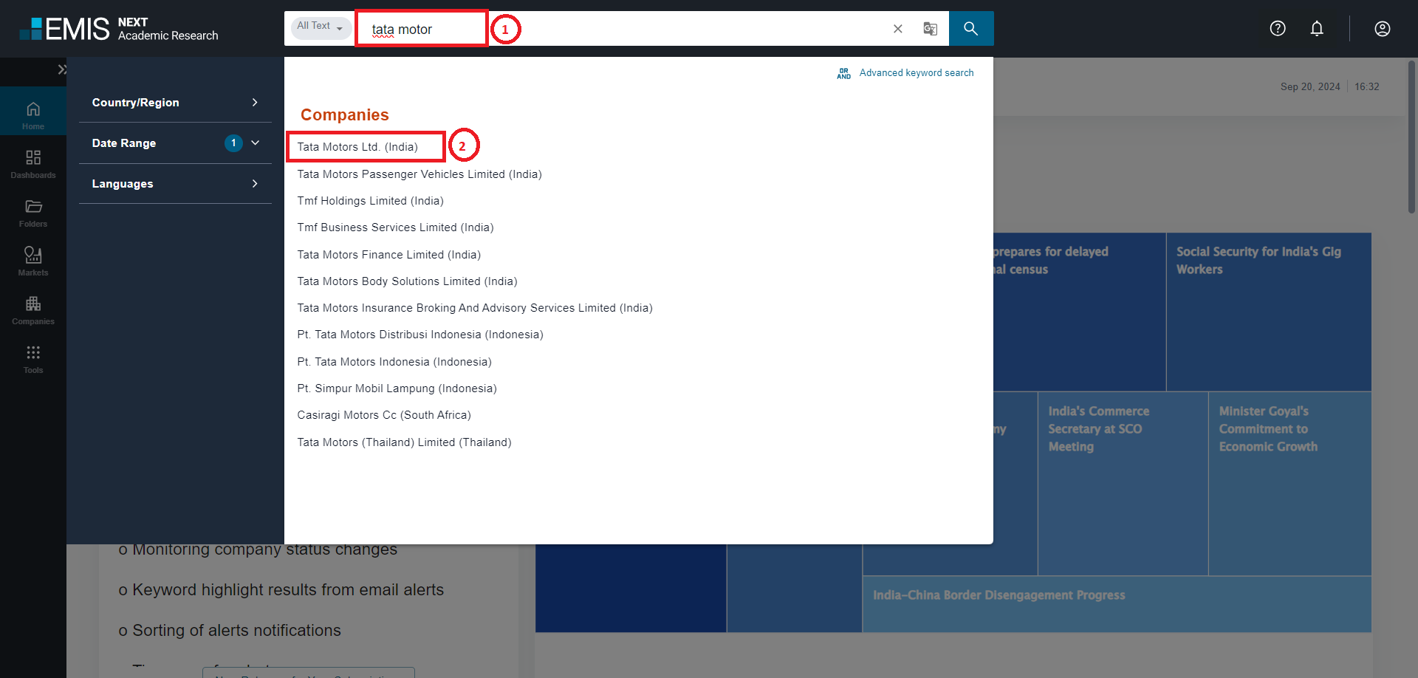Select Pt. Tata Motors Indonesia (Indonesia)
1418x678 pixels.
394,362
